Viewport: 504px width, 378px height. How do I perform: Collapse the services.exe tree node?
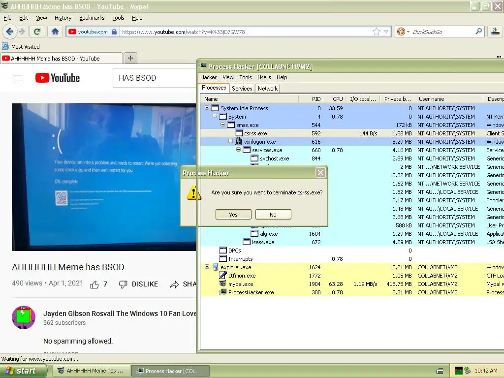pyautogui.click(x=239, y=150)
